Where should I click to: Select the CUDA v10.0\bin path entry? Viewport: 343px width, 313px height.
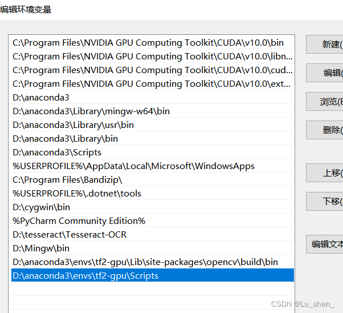[152, 43]
